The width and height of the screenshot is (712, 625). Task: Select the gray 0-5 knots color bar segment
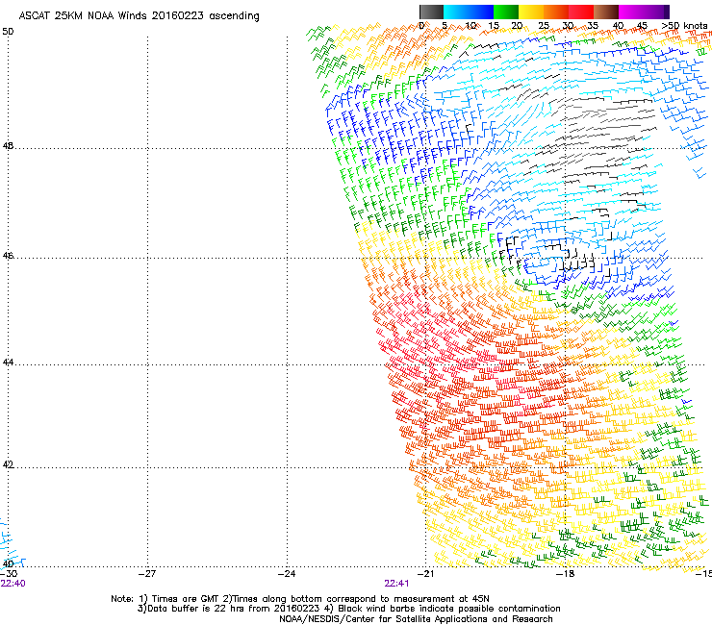pos(431,12)
